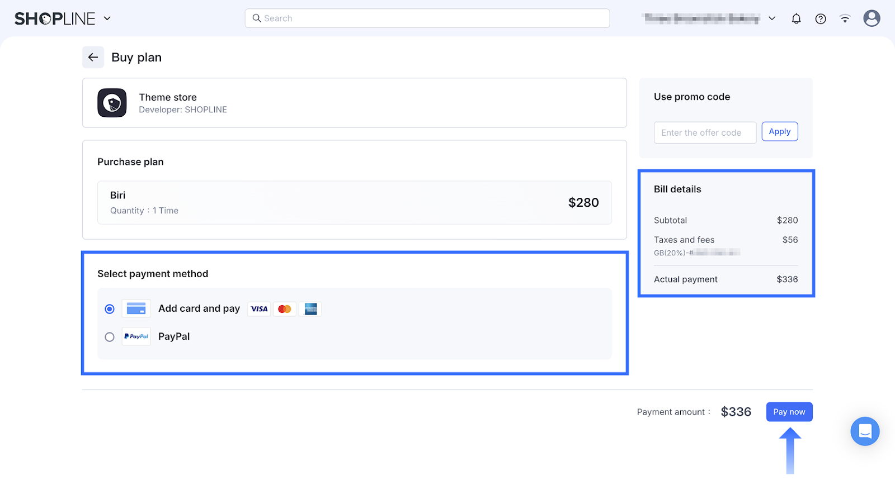
Task: Select the Add card and pay radio button
Action: 110,309
